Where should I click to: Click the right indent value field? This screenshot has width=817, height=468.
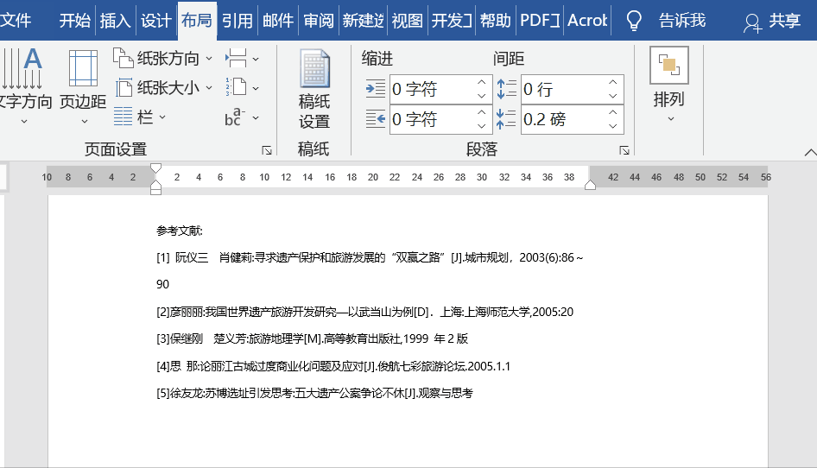pyautogui.click(x=432, y=119)
